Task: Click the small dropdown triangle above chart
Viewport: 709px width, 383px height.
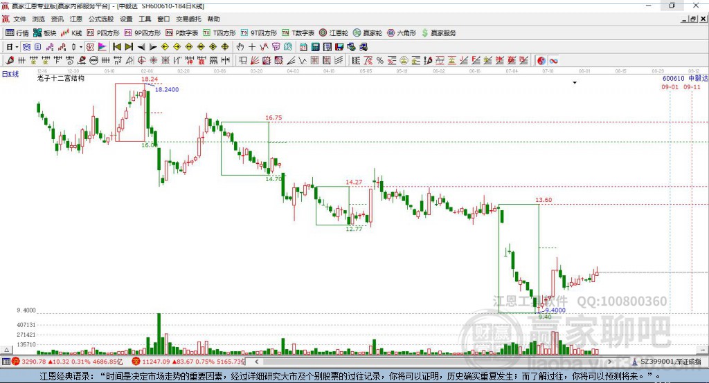Action: 575,83
